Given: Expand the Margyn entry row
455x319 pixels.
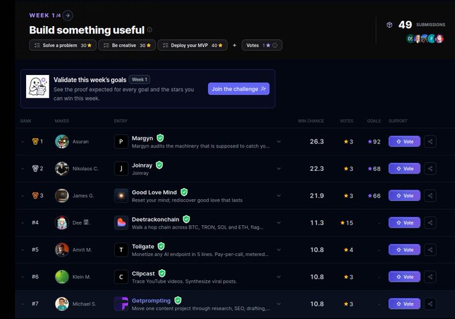Looking at the screenshot, I should tap(278, 141).
